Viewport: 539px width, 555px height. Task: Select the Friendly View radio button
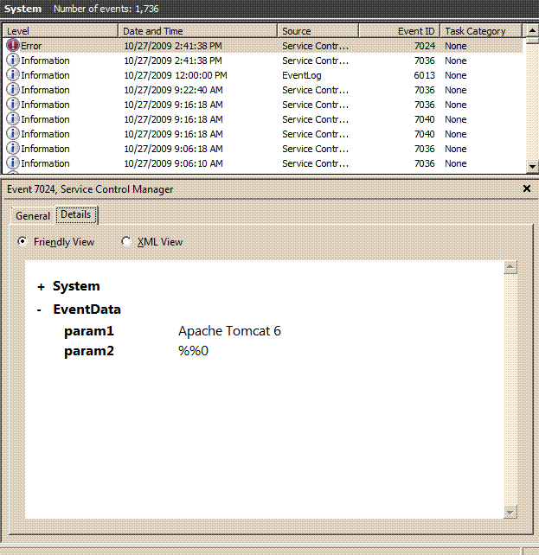coord(23,242)
